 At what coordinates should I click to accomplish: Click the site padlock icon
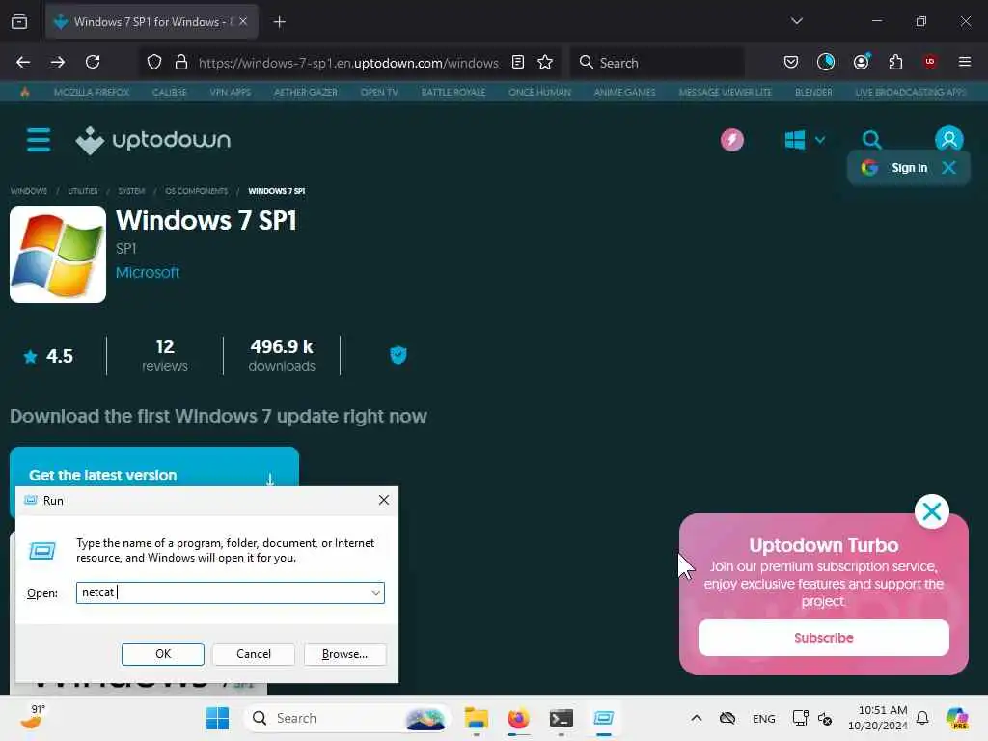pos(181,63)
